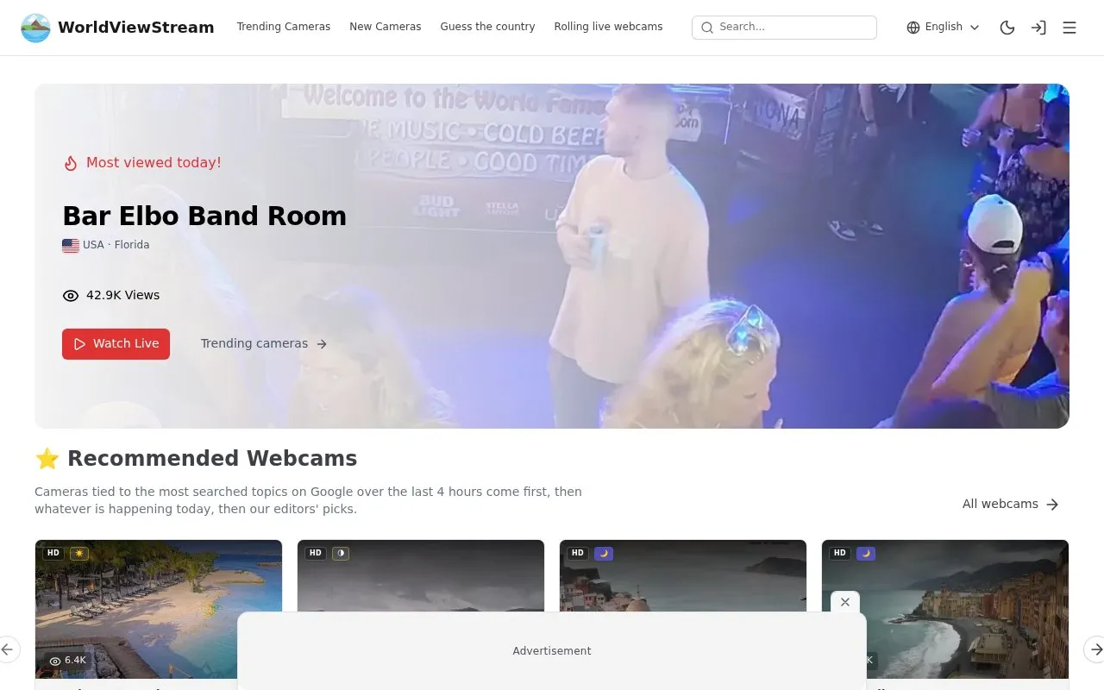Open the Trending Cameras nav item
The image size is (1104, 690).
[284, 27]
